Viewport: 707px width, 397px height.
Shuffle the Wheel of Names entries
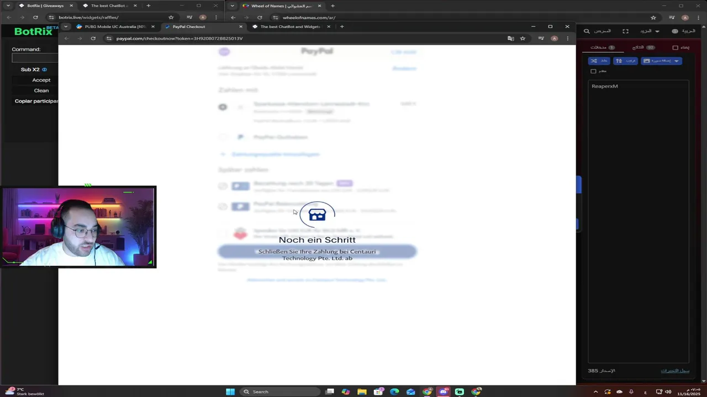598,61
